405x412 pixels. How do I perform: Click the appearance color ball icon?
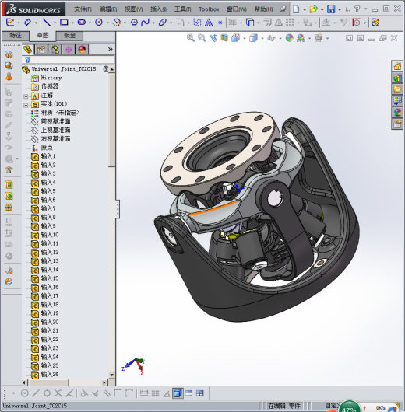coord(289,38)
